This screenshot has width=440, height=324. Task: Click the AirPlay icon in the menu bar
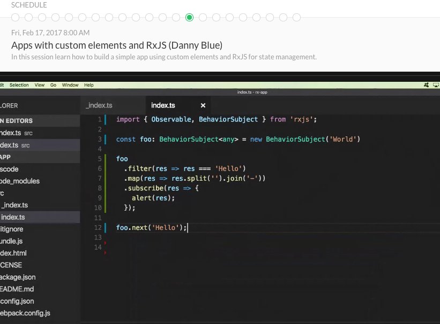click(x=435, y=84)
